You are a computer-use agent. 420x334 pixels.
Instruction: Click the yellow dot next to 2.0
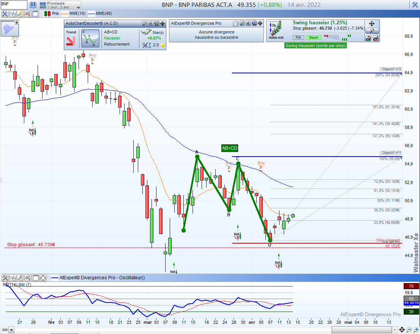point(162,45)
